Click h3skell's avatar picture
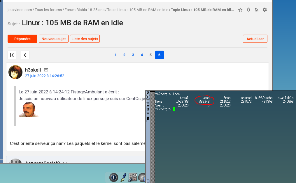 coord(15,72)
